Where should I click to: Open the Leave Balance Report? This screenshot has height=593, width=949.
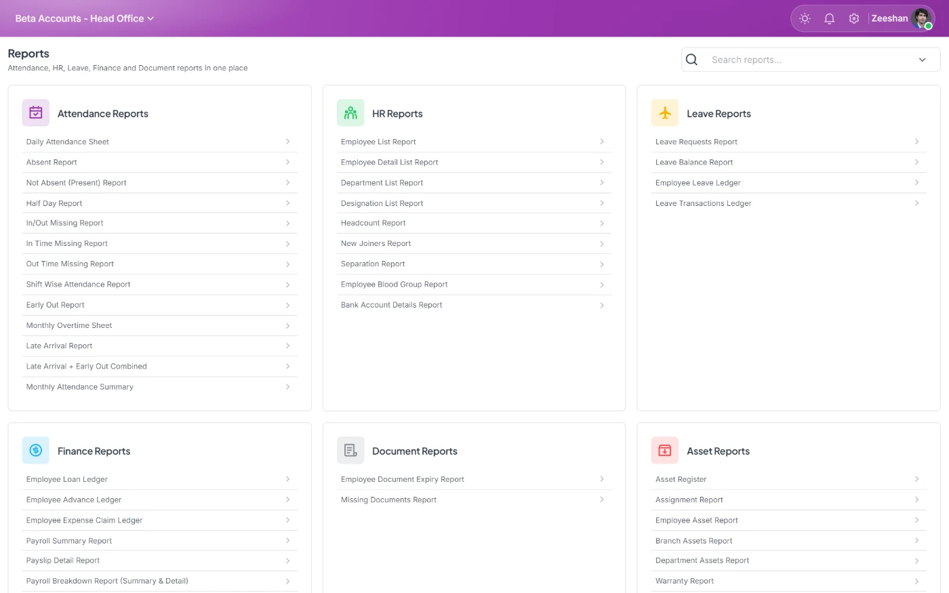click(x=788, y=163)
